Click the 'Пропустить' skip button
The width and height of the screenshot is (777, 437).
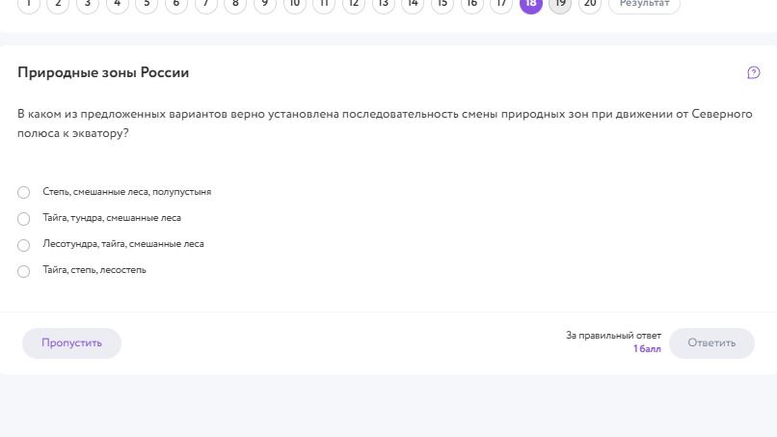[x=72, y=343]
